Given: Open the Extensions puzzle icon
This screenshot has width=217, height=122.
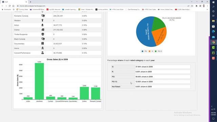Looking at the screenshot, I should (196, 6).
